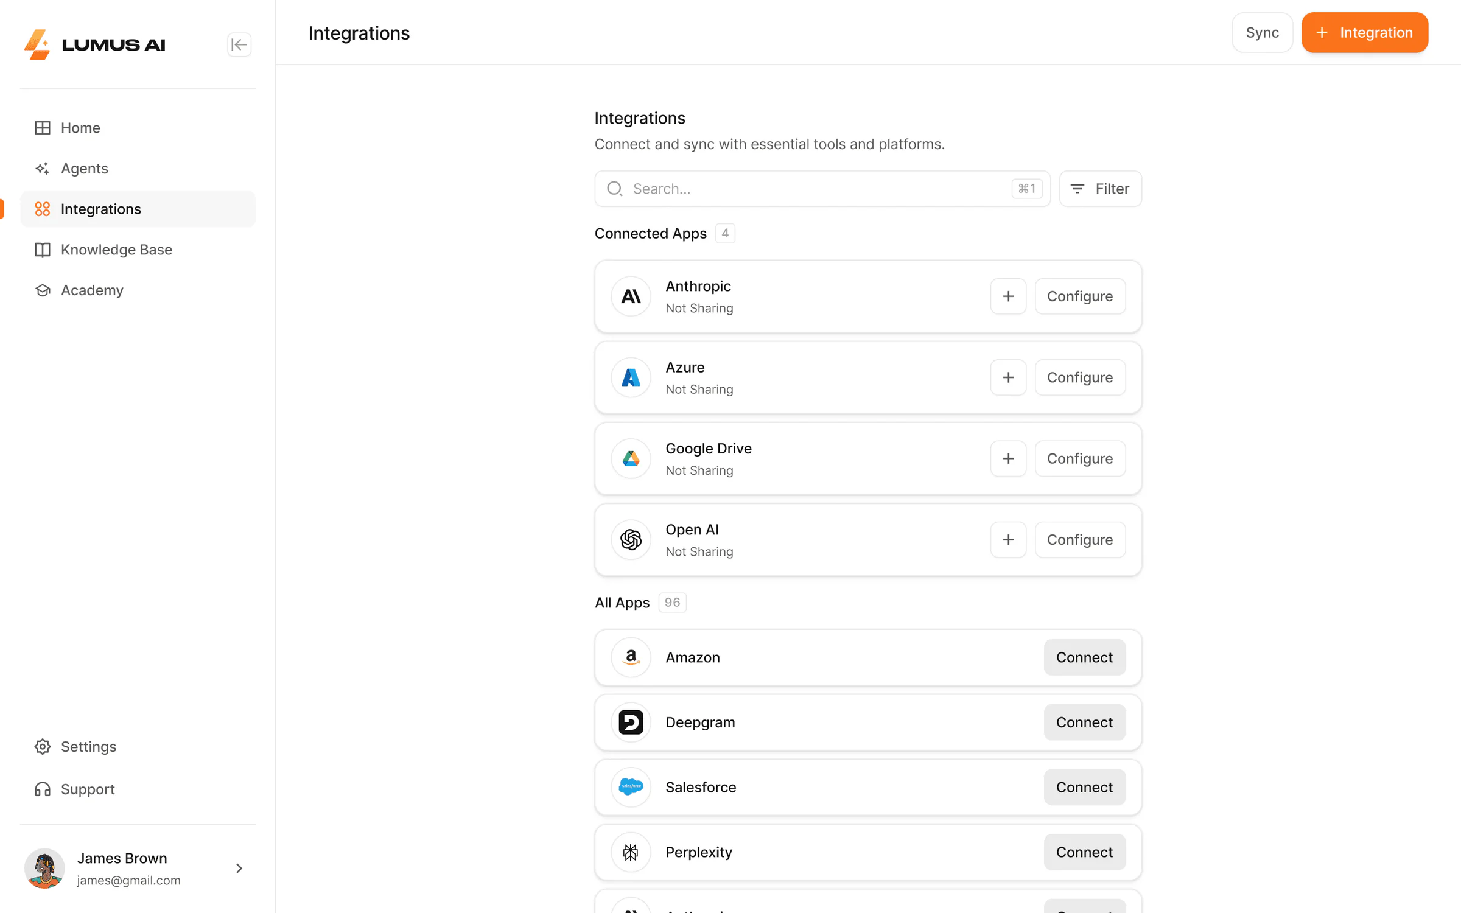Click the All Apps count badge 96
Screen dimensions: 1461x913
tap(672, 603)
